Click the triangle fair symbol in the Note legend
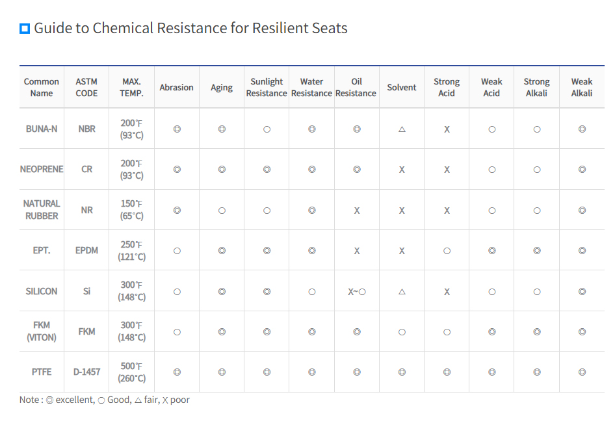Viewport: 615px width, 425px height. pyautogui.click(x=138, y=400)
